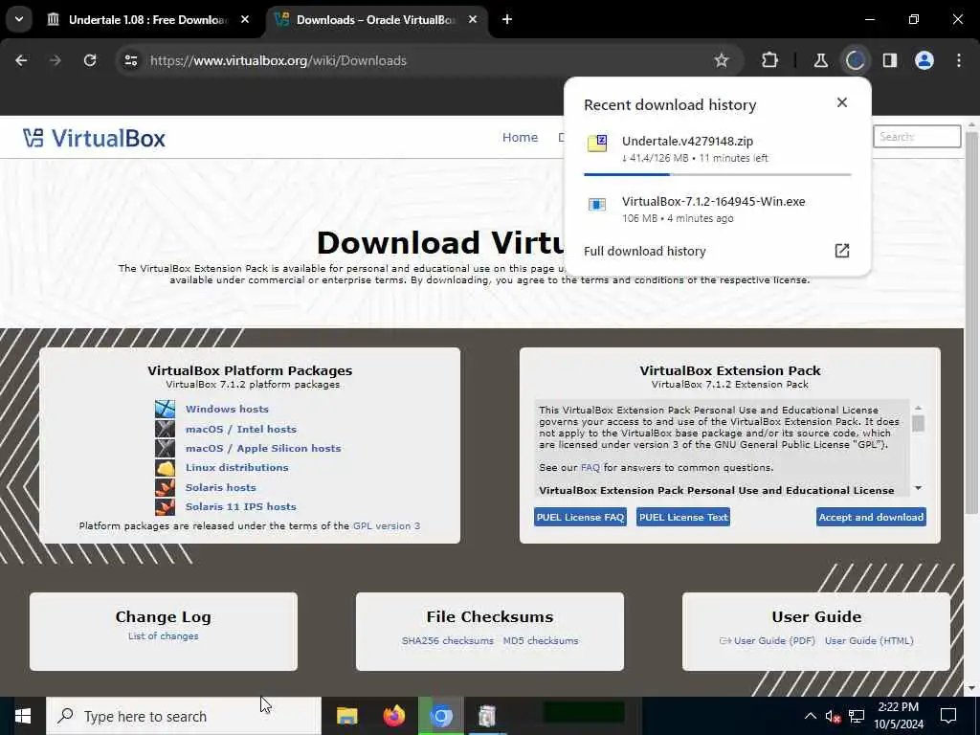Close the Undertale 1.08 tab
This screenshot has height=735, width=980.
[245, 19]
